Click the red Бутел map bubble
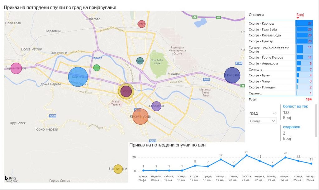This screenshot has width=319, height=190. pos(141,24)
